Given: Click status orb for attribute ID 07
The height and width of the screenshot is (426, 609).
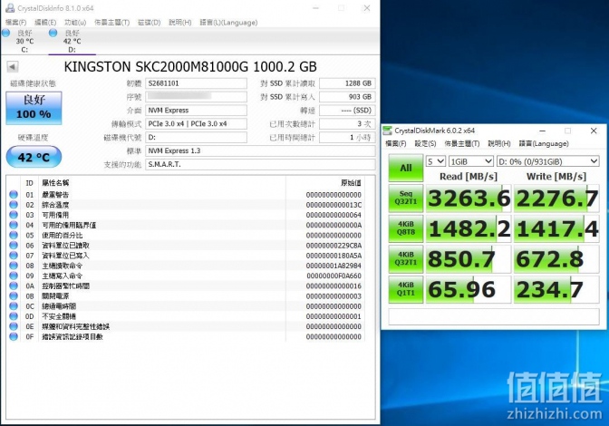Looking at the screenshot, I should [14, 255].
